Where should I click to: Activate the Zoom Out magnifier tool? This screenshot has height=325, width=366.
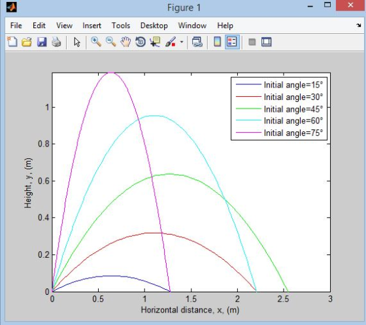(x=110, y=42)
